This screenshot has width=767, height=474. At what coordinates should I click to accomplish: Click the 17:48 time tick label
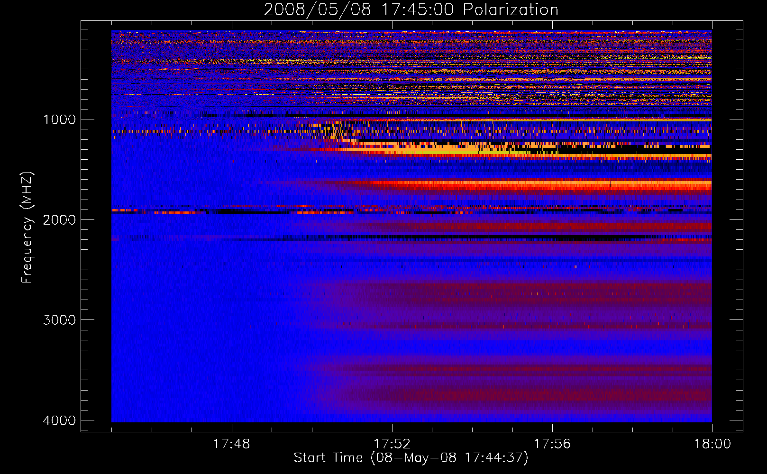[232, 444]
